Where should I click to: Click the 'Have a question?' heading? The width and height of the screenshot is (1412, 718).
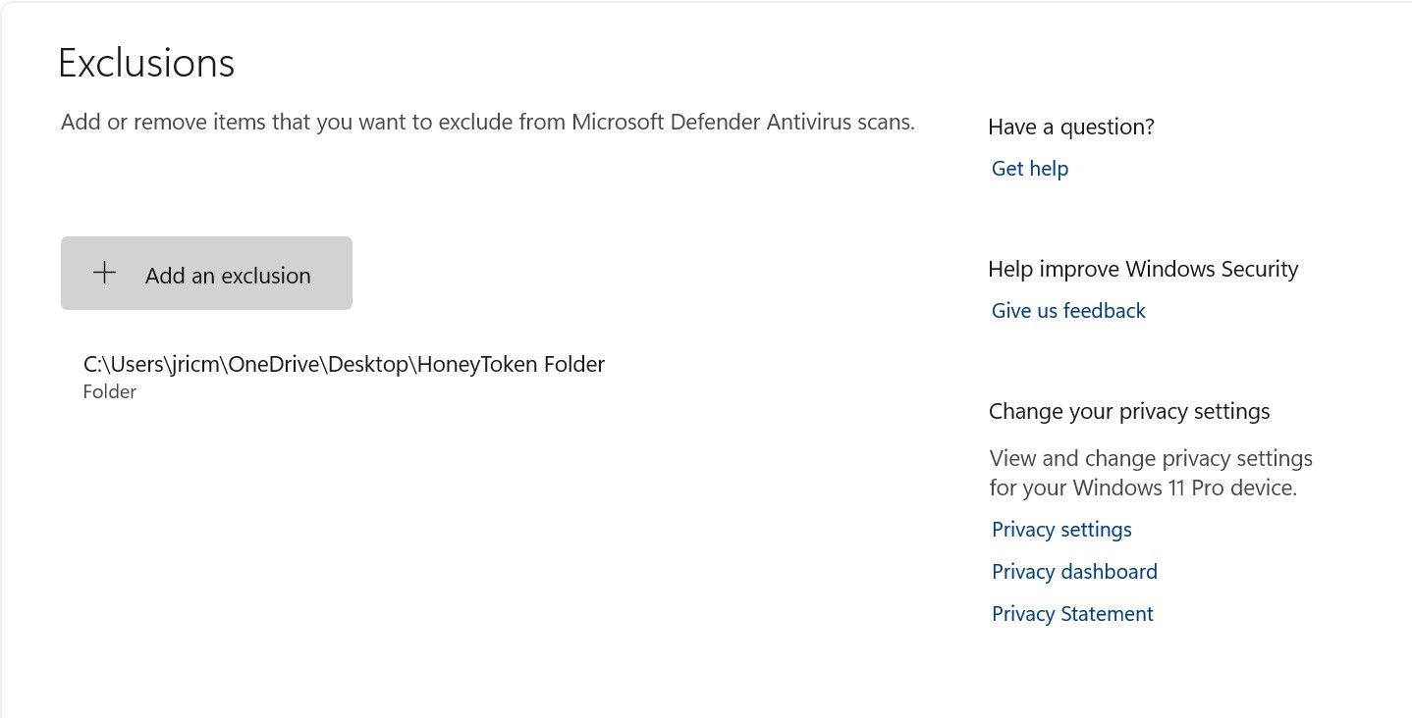(1071, 127)
